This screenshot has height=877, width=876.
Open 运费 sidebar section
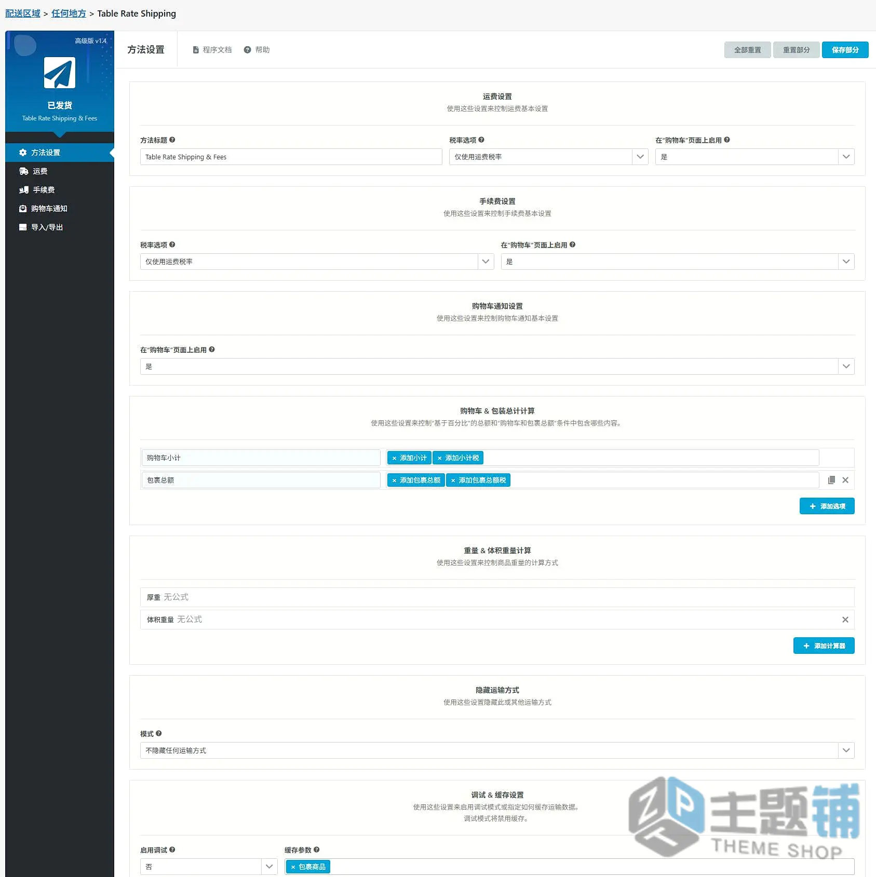pyautogui.click(x=59, y=171)
